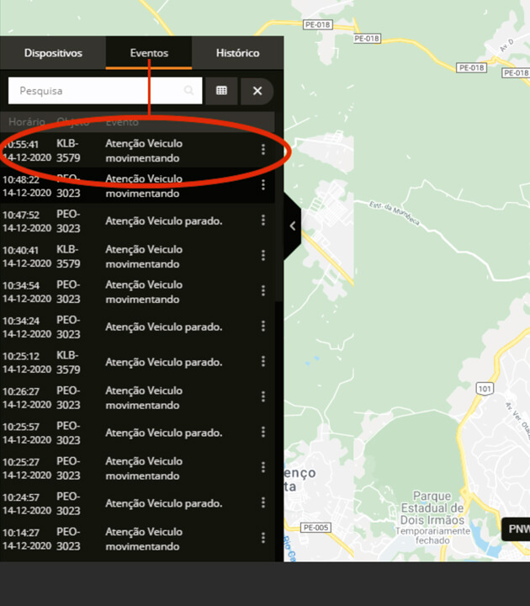This screenshot has height=606, width=530.
Task: Select the 10:25:27 movimentando event
Action: [x=137, y=468]
